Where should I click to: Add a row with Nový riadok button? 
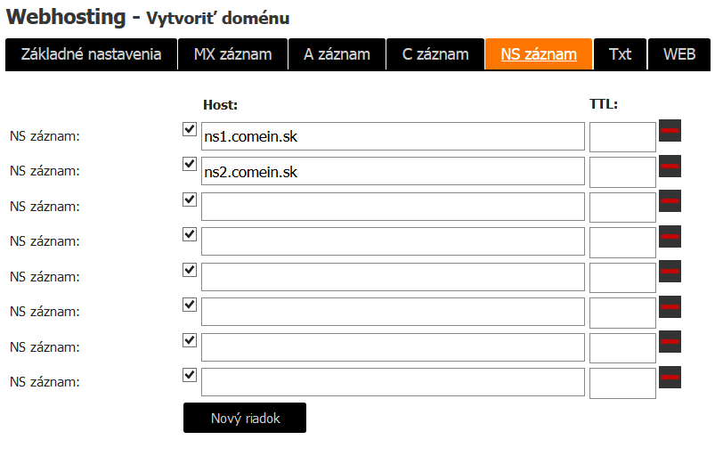[245, 418]
